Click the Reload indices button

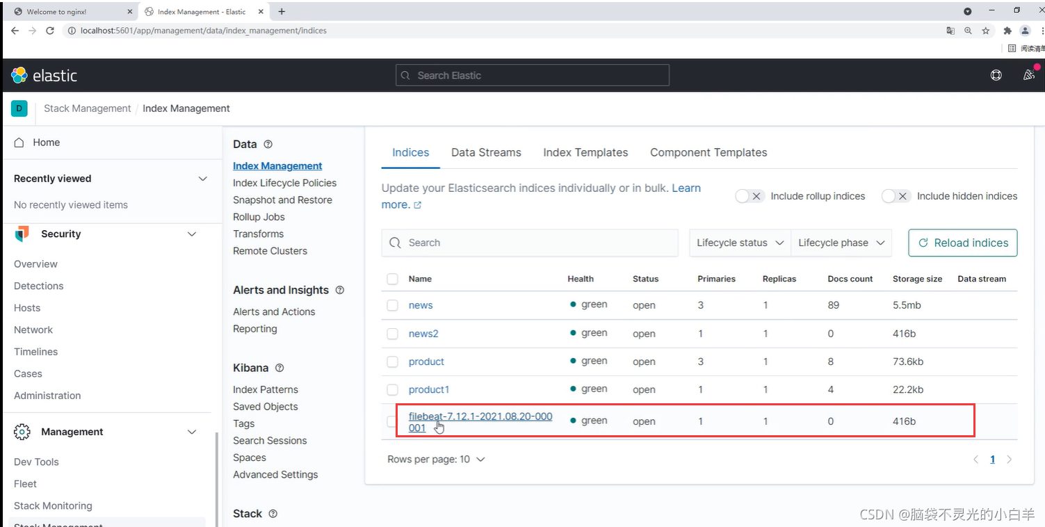(963, 243)
